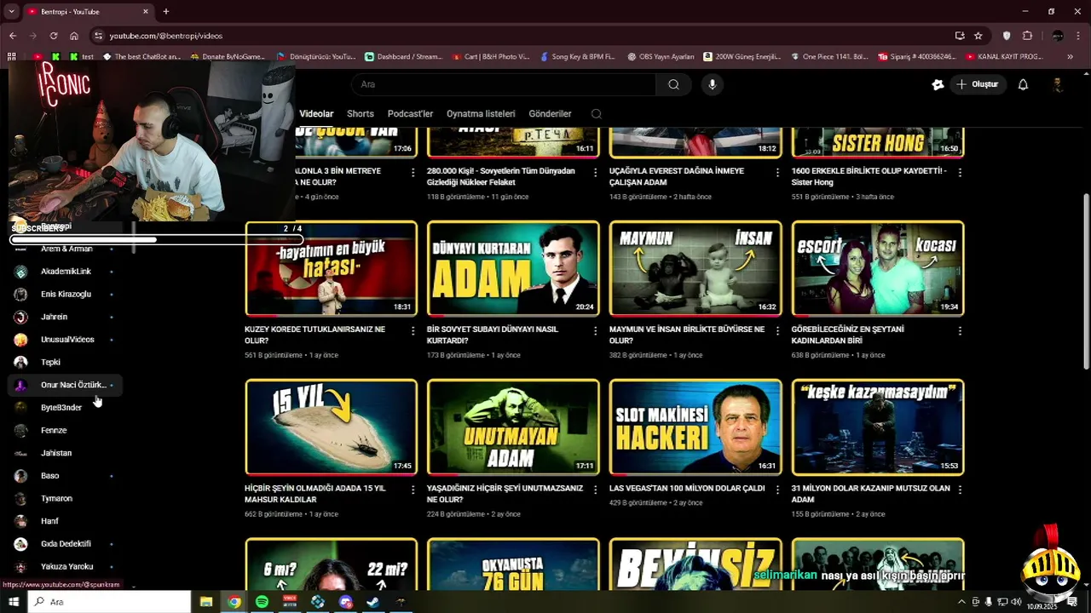The width and height of the screenshot is (1091, 613).
Task: Start voice search with microphone icon
Action: 712,84
